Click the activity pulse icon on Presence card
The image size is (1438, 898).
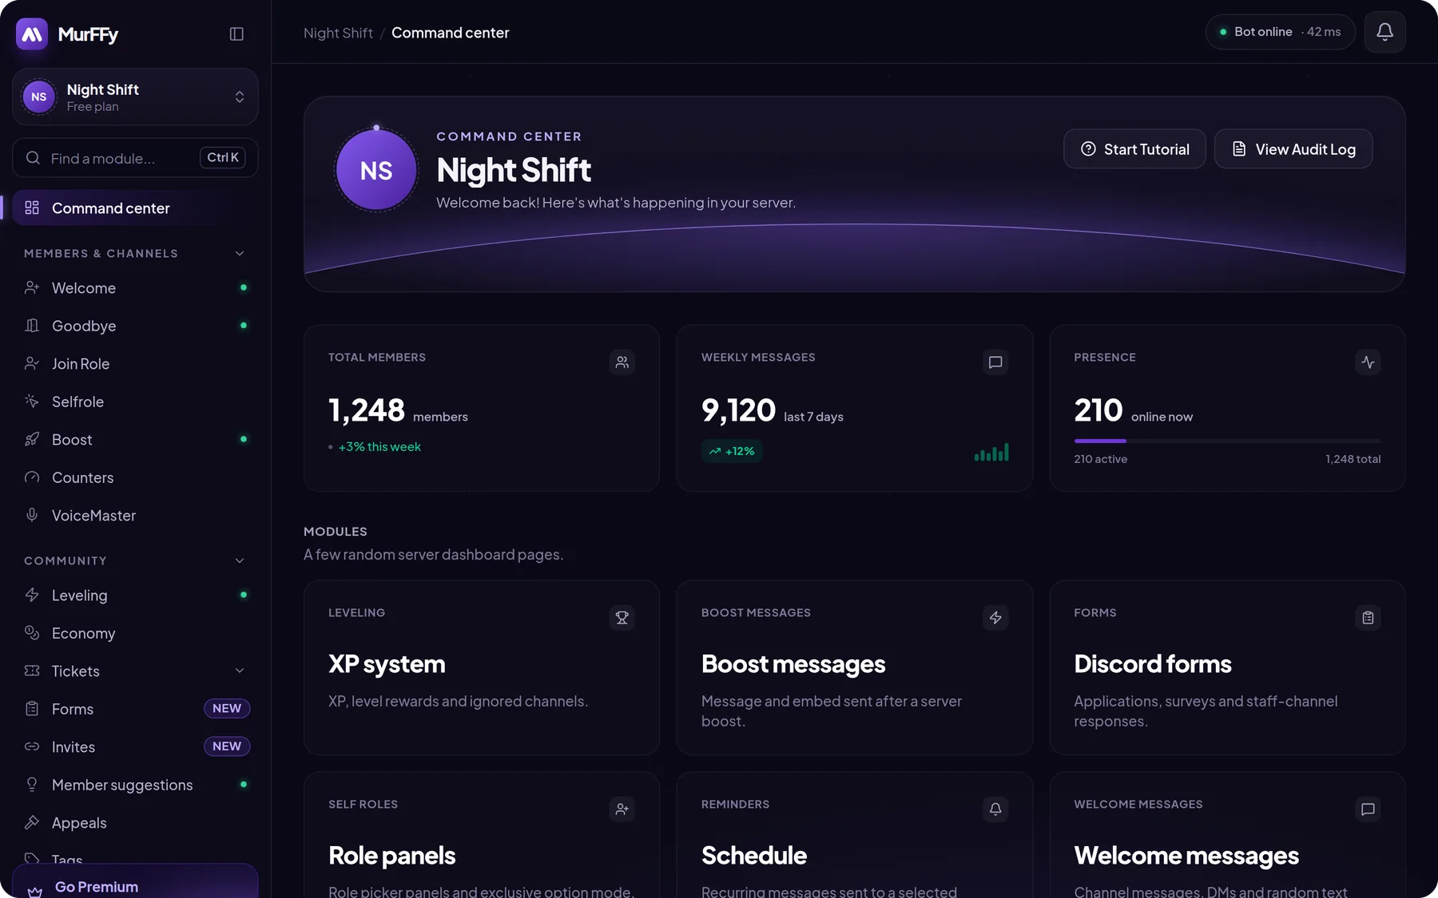pyautogui.click(x=1368, y=362)
